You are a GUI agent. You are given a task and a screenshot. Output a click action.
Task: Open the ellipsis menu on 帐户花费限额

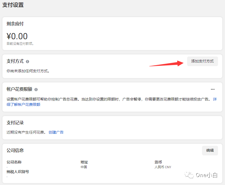pyautogui.click(x=213, y=89)
